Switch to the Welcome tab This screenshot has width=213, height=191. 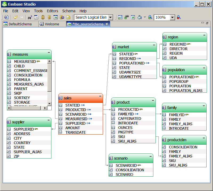52,24
